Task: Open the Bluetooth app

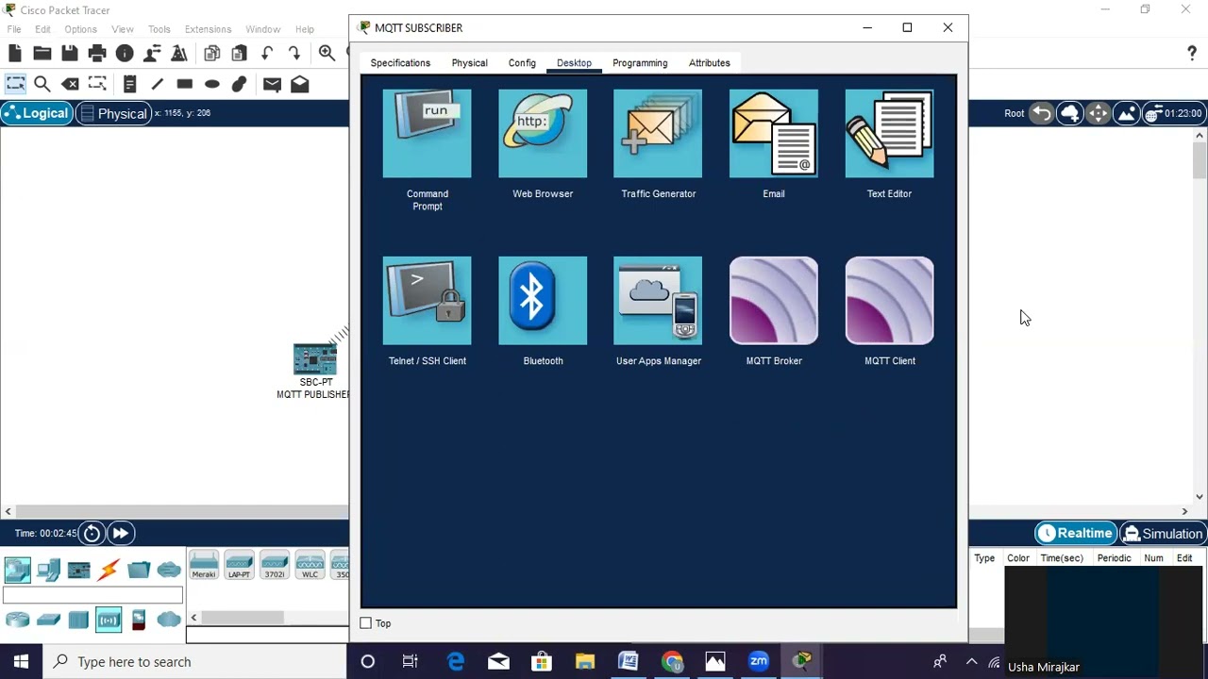Action: pyautogui.click(x=543, y=301)
